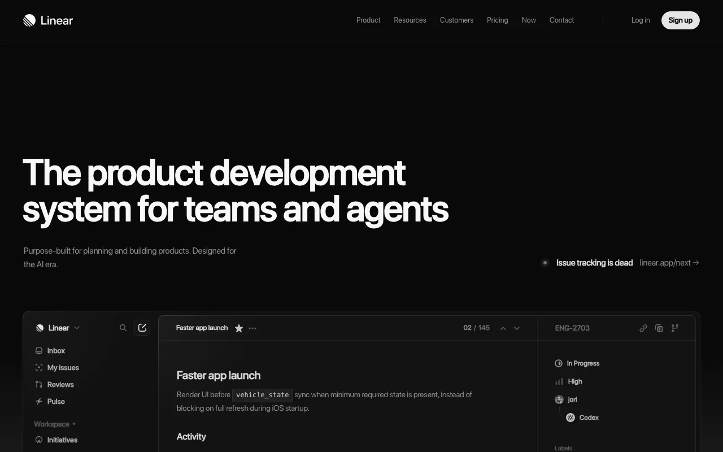Collapse the Workspace section
The height and width of the screenshot is (452, 723).
(55, 424)
